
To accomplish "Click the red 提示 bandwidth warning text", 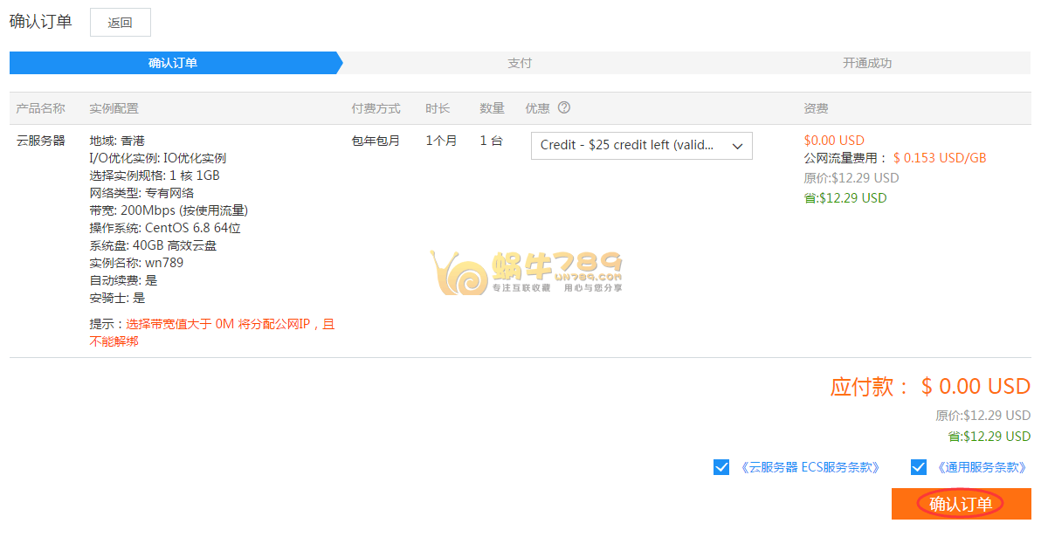I will [x=229, y=324].
